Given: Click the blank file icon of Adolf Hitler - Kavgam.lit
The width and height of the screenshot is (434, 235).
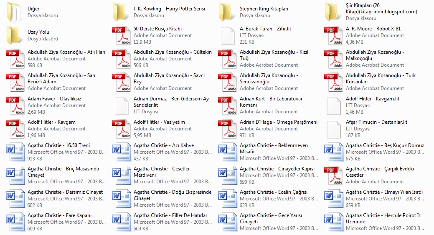Looking at the screenshot, I should click(333, 106).
